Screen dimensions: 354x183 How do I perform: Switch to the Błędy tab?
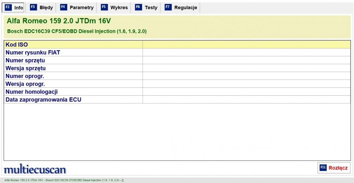coord(41,8)
